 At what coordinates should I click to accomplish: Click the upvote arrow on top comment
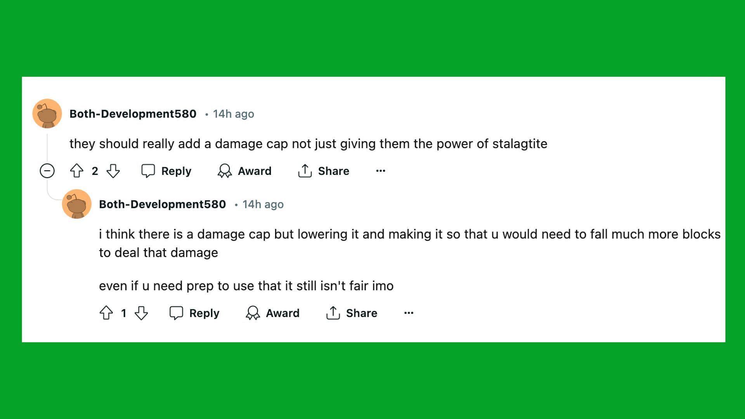(x=78, y=170)
